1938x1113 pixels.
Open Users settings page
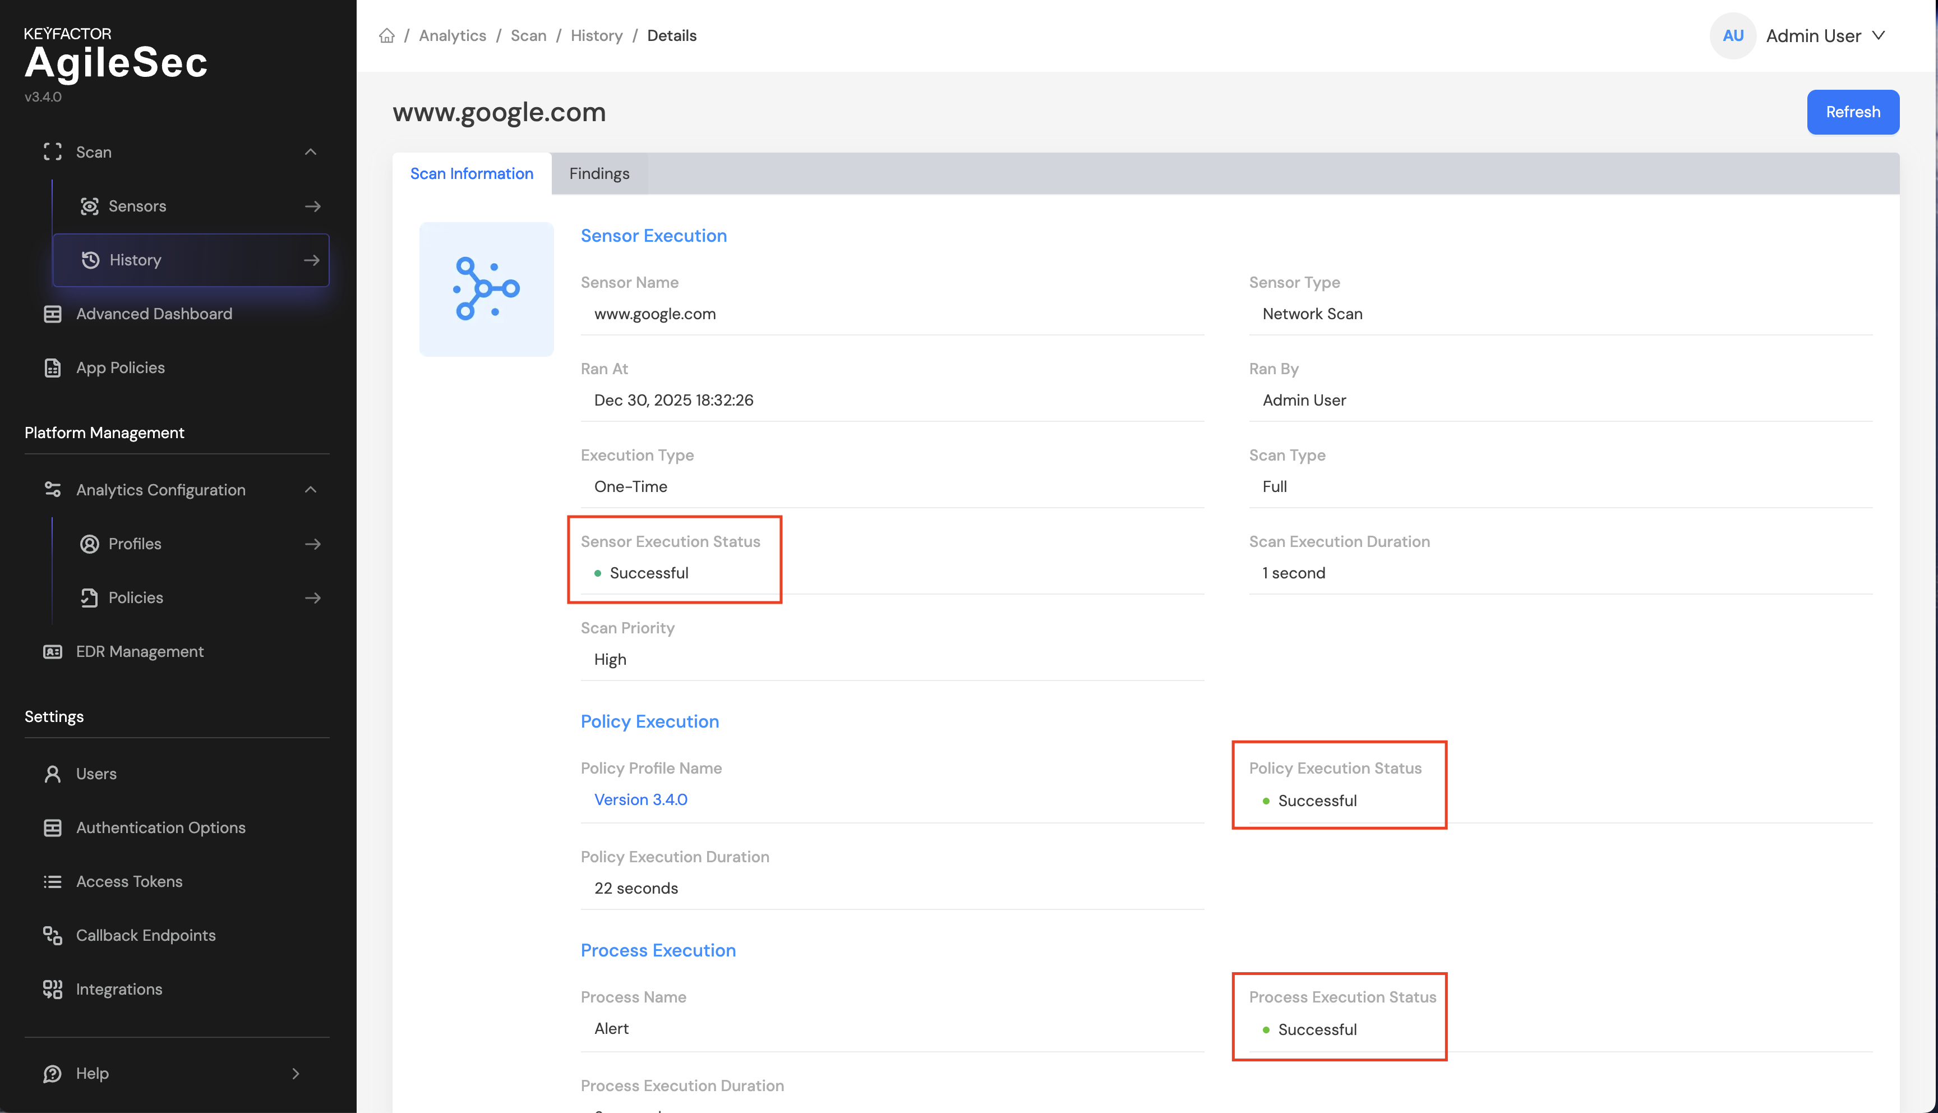pyautogui.click(x=96, y=774)
